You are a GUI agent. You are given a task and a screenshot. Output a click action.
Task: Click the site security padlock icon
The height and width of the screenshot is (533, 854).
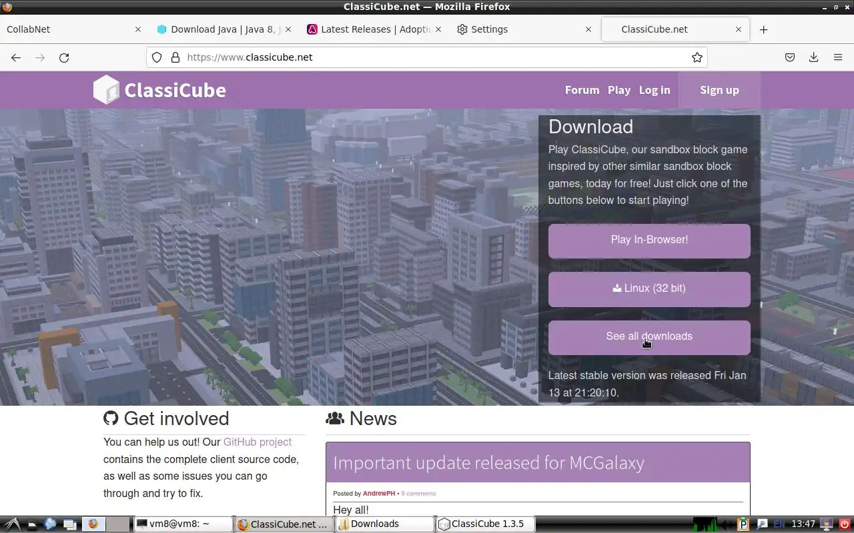click(x=175, y=57)
